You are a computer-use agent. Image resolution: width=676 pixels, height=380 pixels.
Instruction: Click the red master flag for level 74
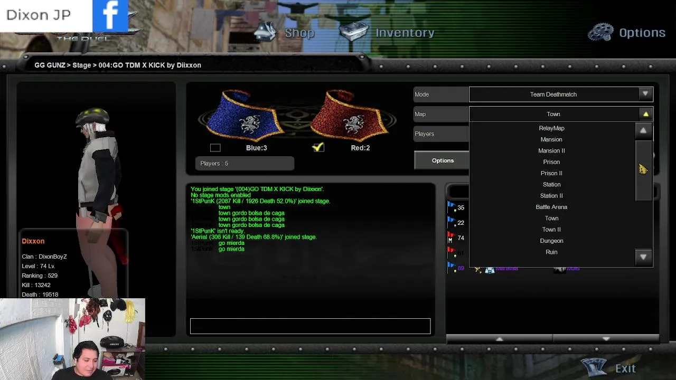point(451,237)
